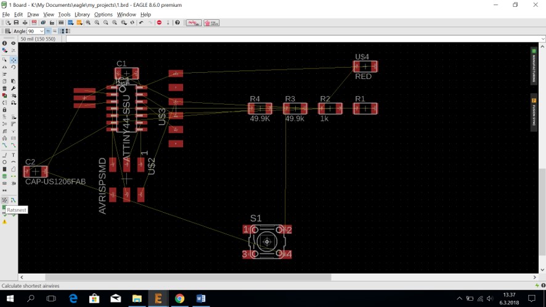Screen dimensions: 546x307
Task: Open the Options menu
Action: [104, 14]
